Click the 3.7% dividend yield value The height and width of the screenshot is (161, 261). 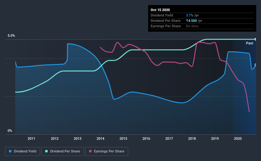[x=189, y=15]
